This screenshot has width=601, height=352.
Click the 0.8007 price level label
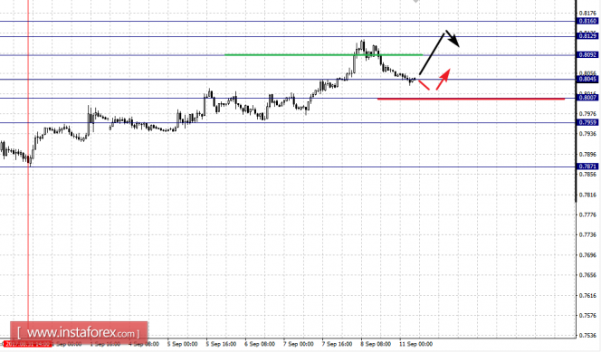pyautogui.click(x=587, y=98)
